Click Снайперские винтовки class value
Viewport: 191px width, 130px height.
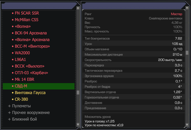click(x=166, y=18)
